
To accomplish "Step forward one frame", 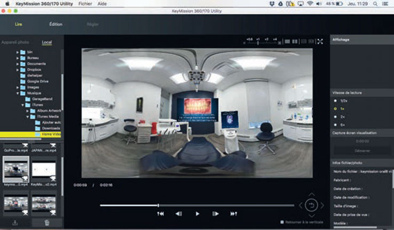I will pyautogui.click(x=215, y=213).
